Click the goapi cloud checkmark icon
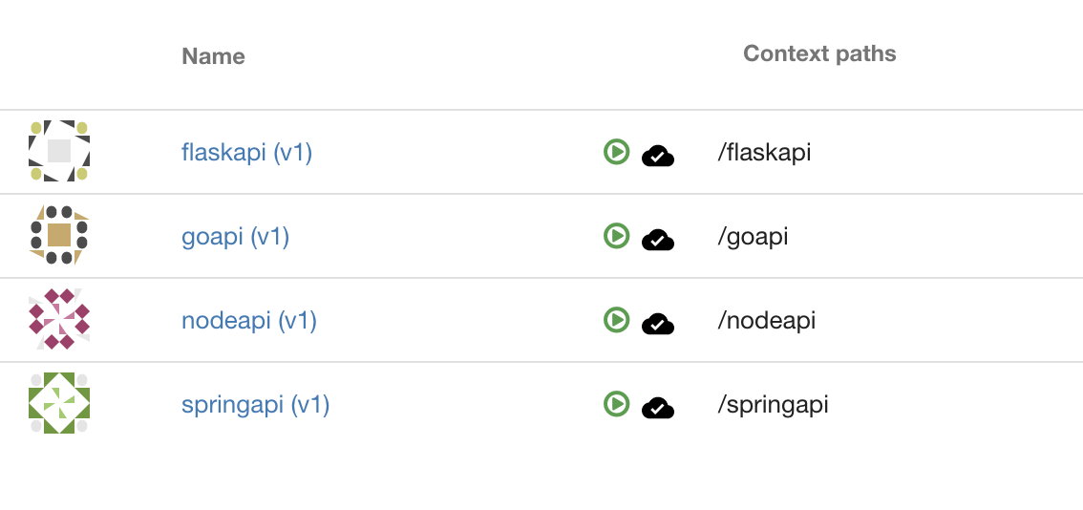1083x510 pixels. [657, 241]
